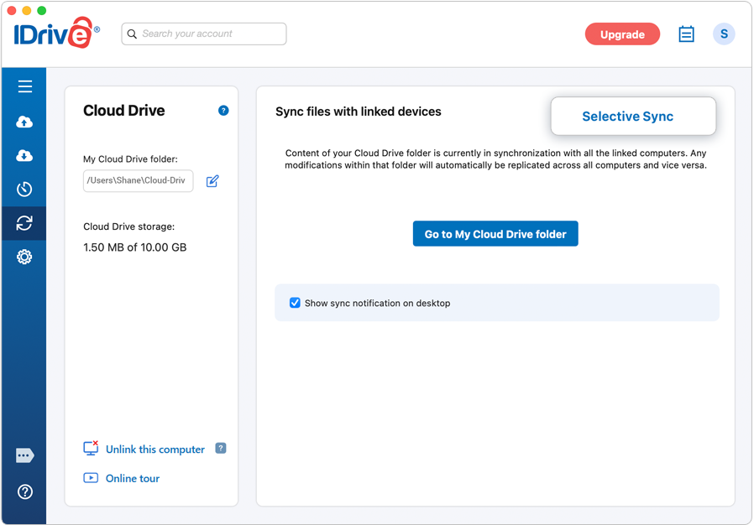The height and width of the screenshot is (525, 754).
Task: Open the Online tour link
Action: point(133,478)
